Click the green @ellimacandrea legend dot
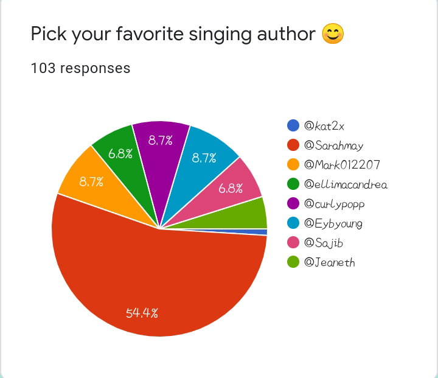The height and width of the screenshot is (378, 438). point(293,184)
